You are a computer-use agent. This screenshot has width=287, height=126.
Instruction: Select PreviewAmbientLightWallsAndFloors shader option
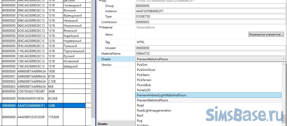(x=162, y=95)
